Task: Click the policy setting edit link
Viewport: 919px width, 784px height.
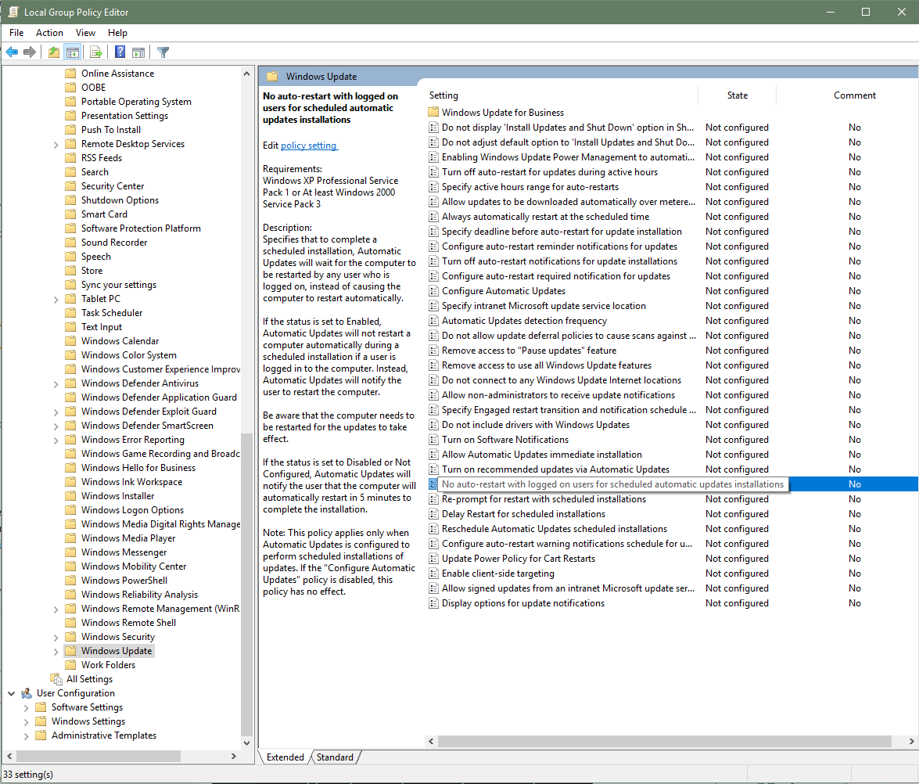Action: pyautogui.click(x=309, y=145)
